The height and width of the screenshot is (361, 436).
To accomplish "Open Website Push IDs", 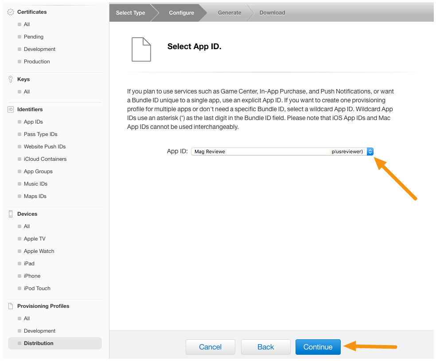I will click(x=45, y=147).
